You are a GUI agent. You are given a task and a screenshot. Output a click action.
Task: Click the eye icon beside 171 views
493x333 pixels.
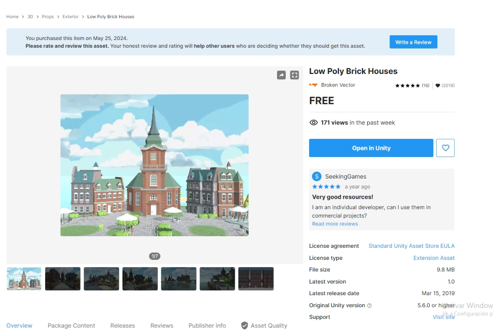pyautogui.click(x=314, y=123)
